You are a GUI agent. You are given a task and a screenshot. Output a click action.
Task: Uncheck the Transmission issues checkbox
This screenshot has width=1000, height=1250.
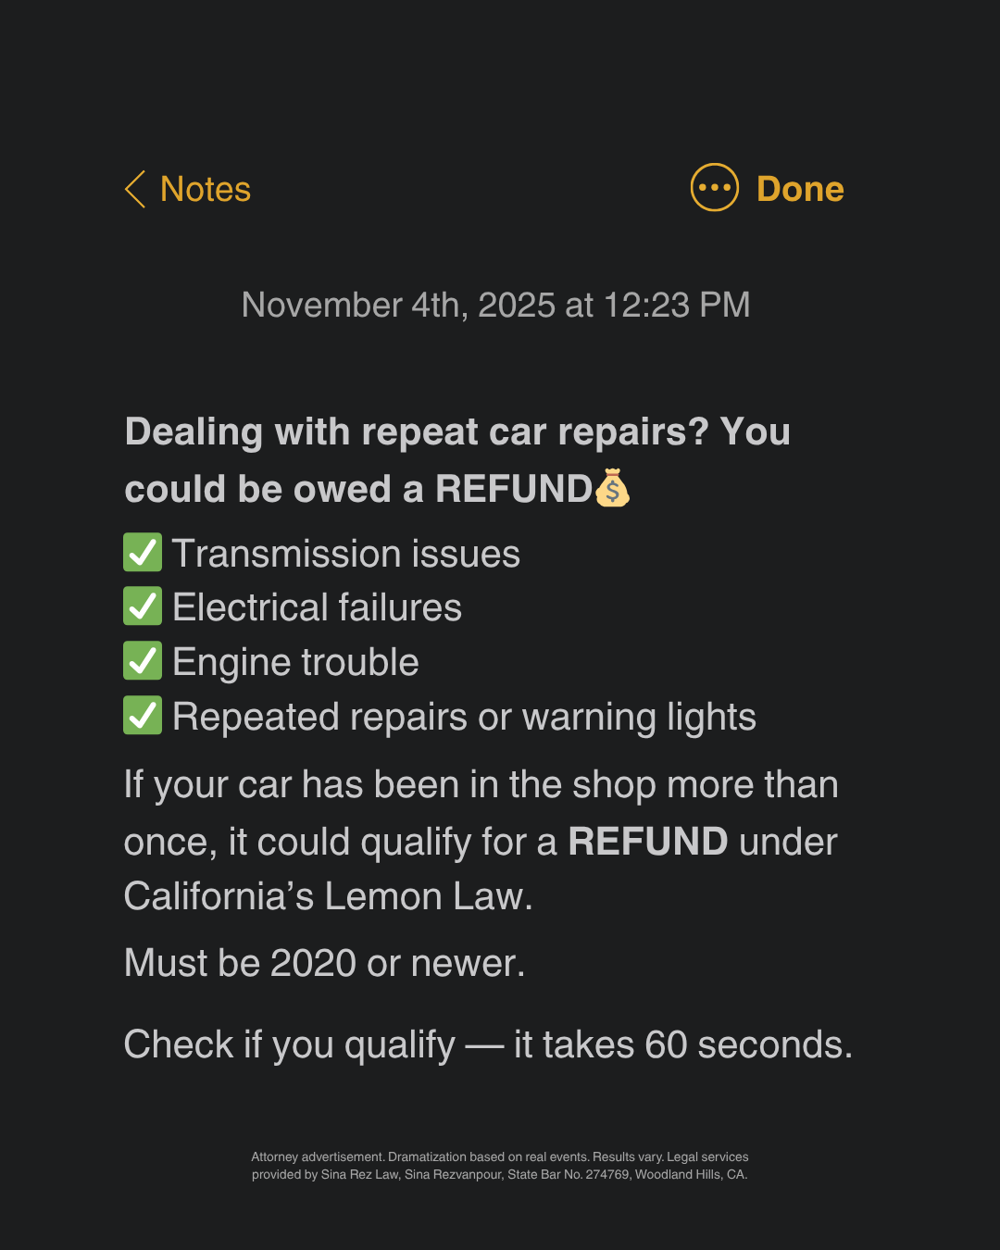tap(143, 553)
